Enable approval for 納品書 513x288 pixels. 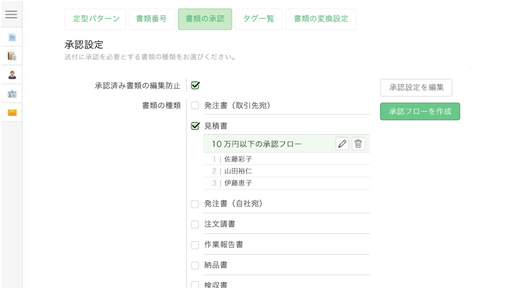[194, 265]
